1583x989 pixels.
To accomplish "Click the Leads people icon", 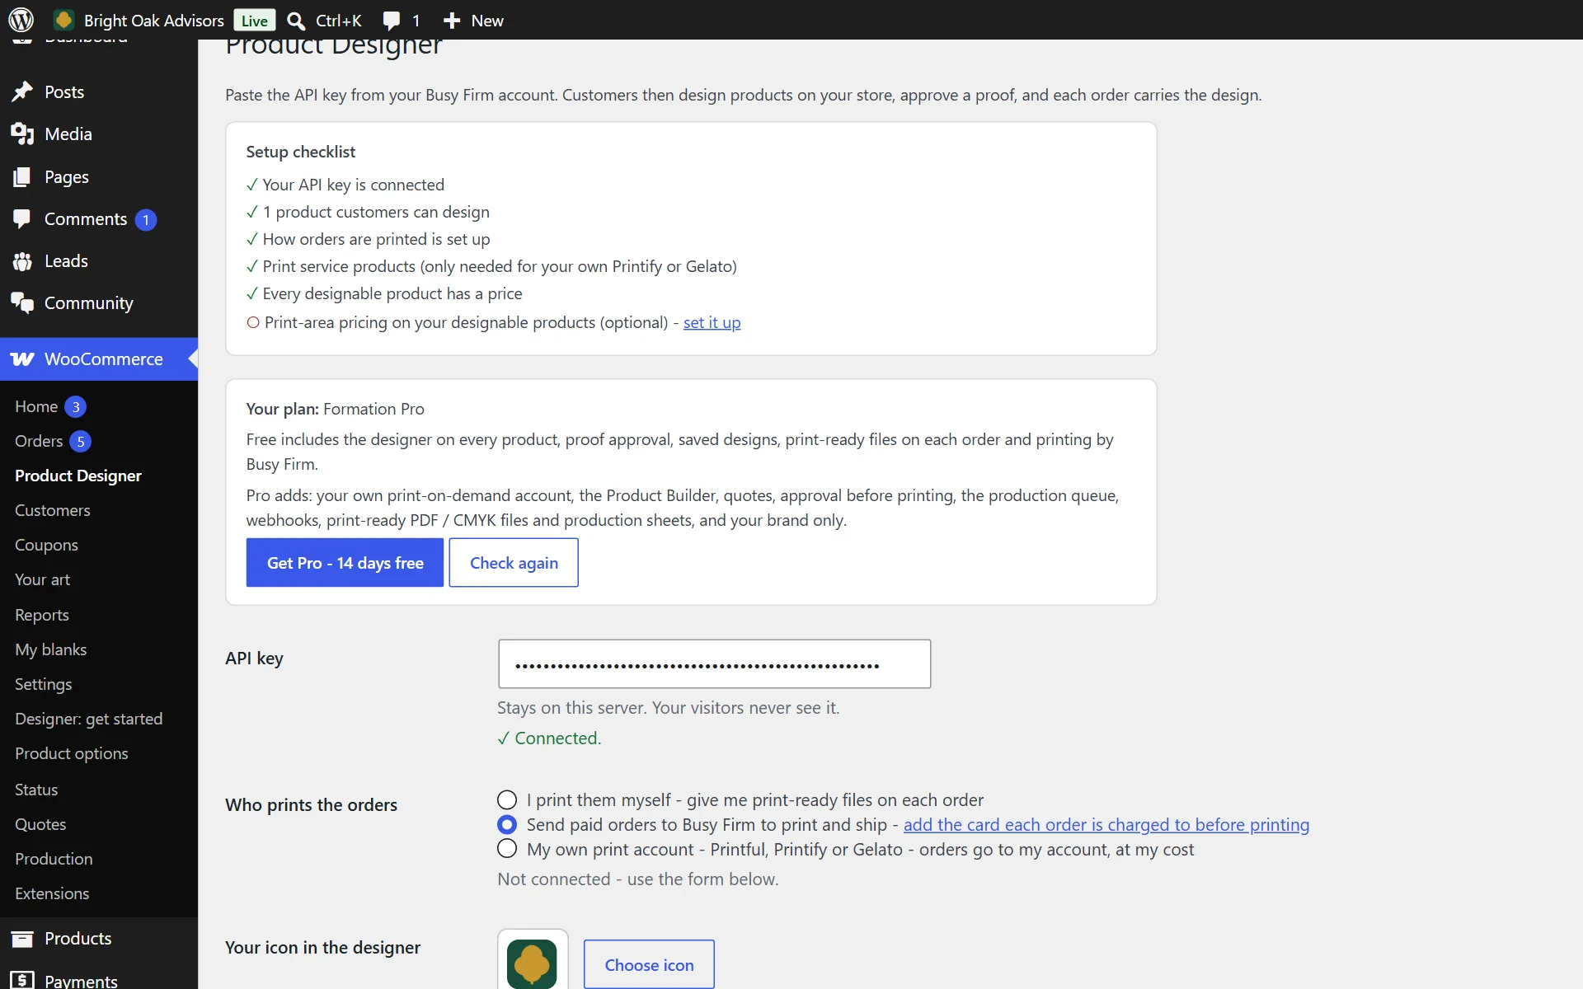I will click(22, 261).
